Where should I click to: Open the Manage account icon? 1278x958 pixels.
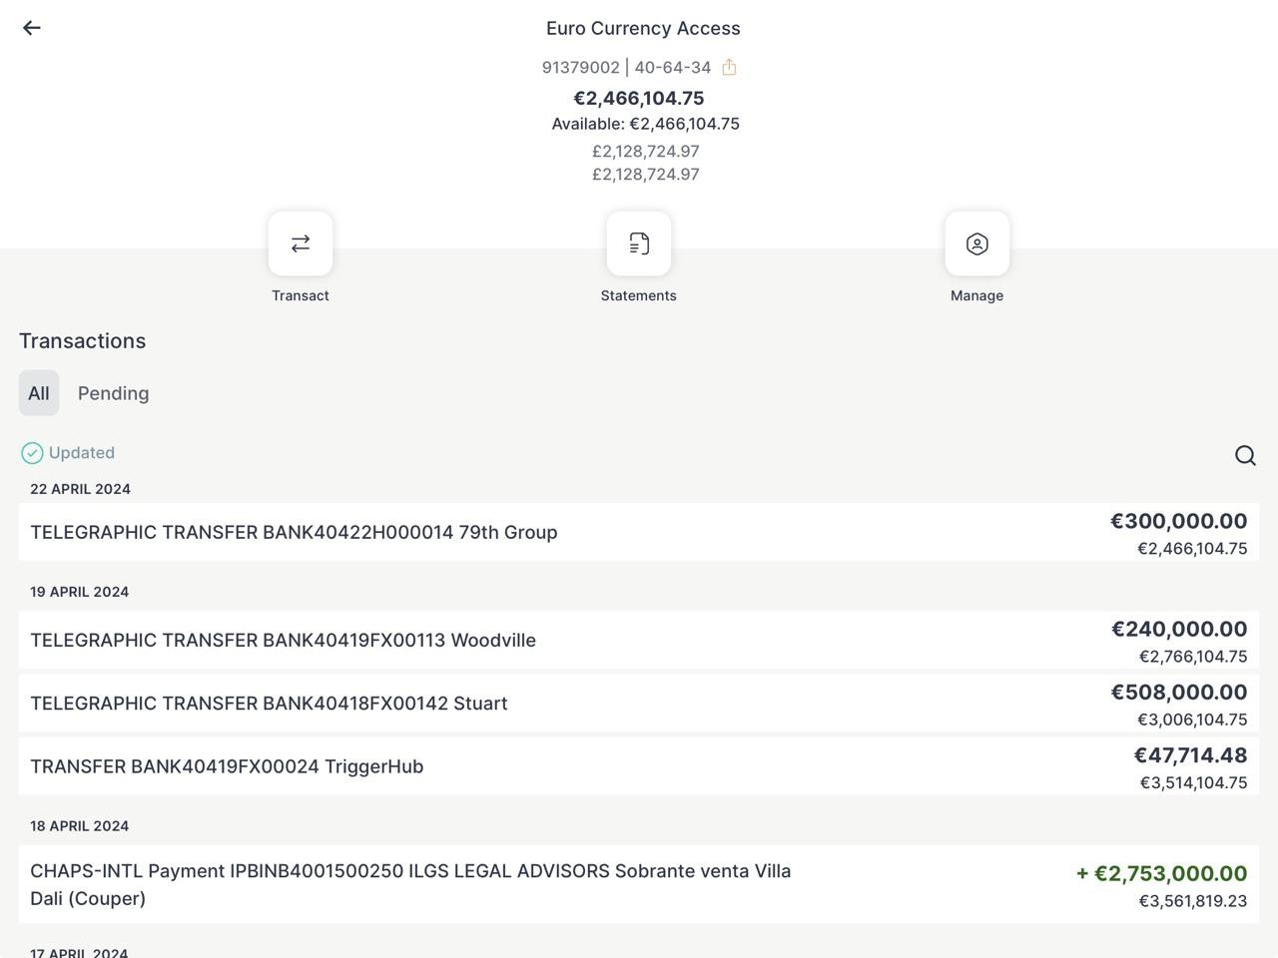pos(976,243)
